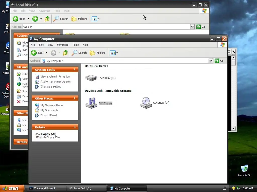This screenshot has height=192, width=257.
Task: Open the Recycle Bin desktop icon
Action: pos(244,171)
